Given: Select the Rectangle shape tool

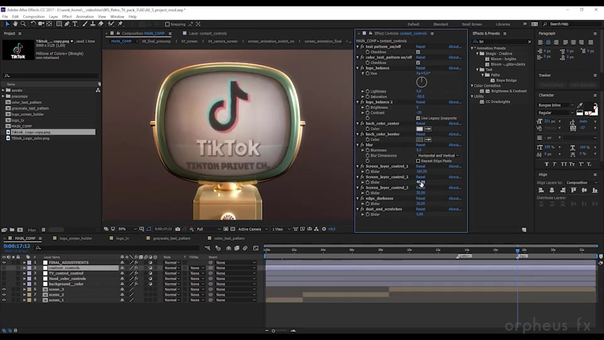Looking at the screenshot, I should pos(59,24).
